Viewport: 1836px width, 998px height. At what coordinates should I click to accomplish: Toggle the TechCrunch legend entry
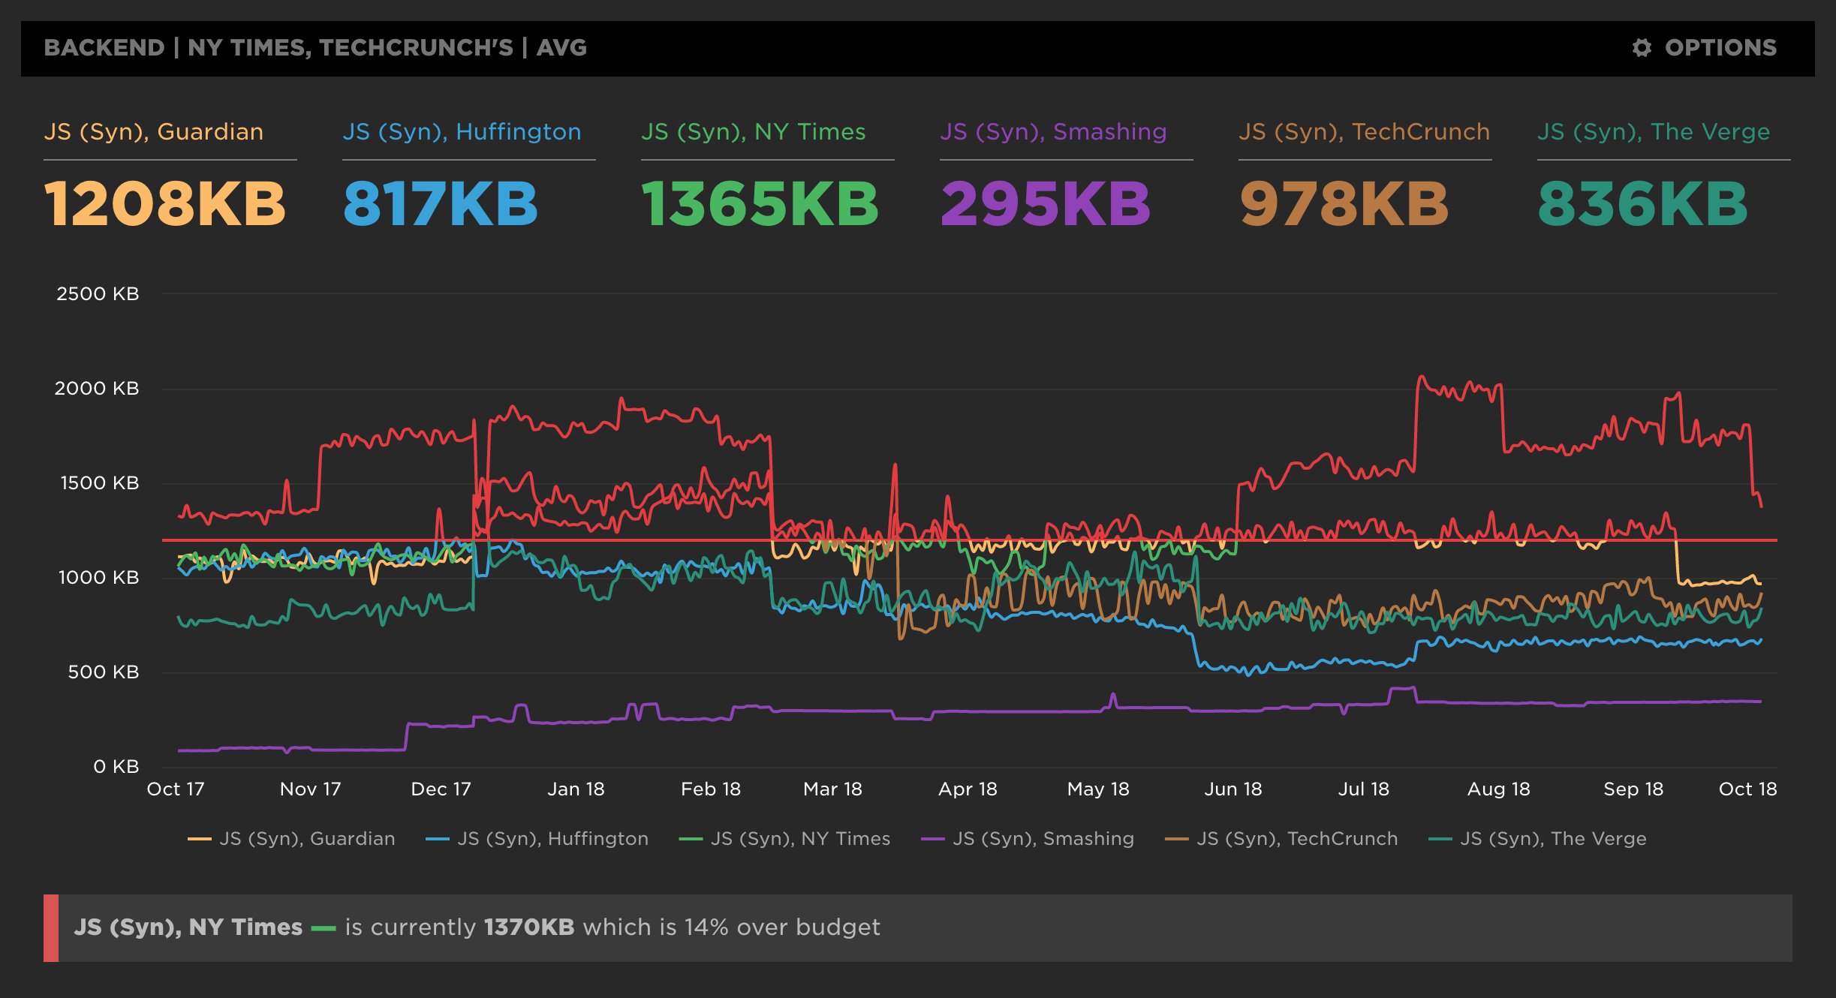tap(1297, 838)
